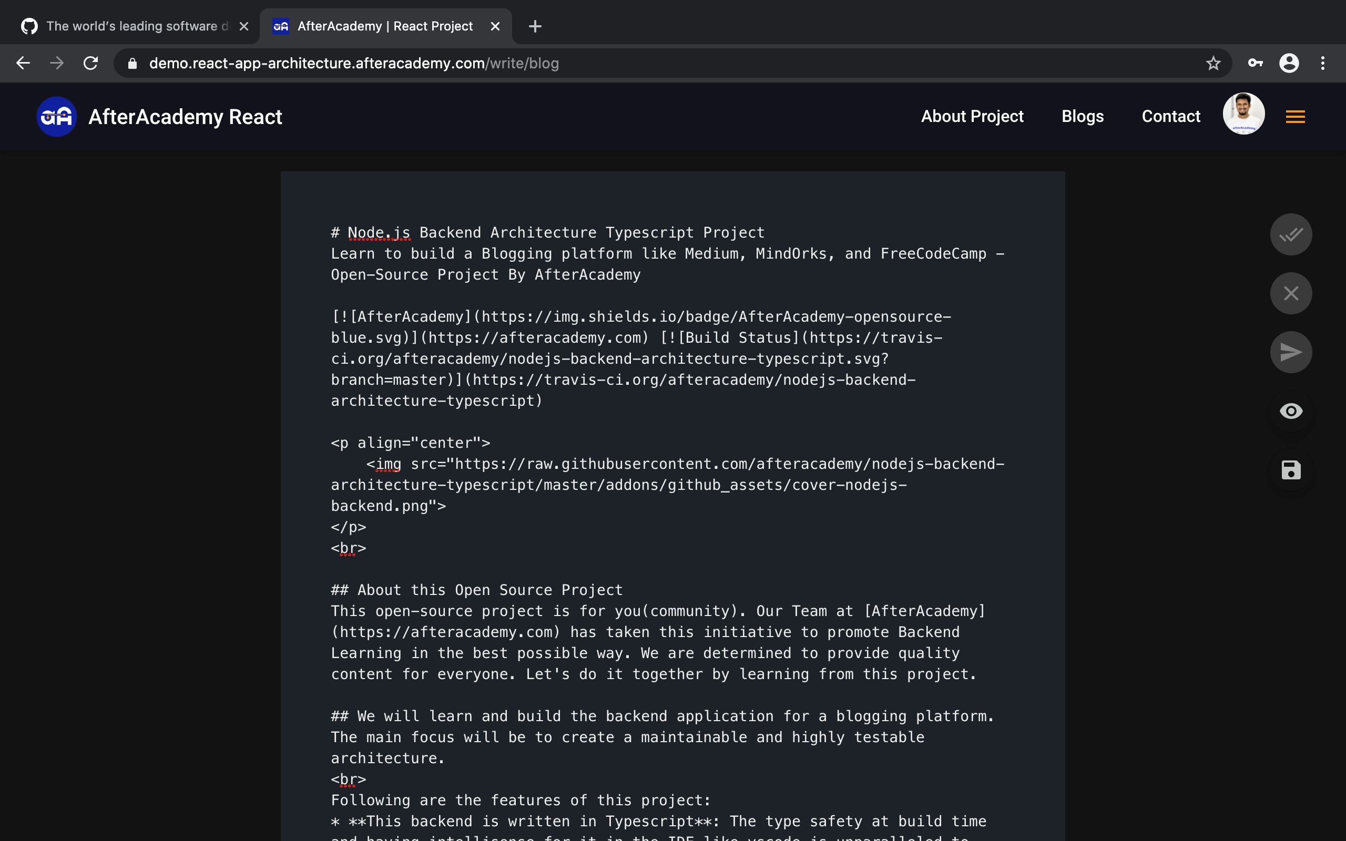This screenshot has height=841, width=1346.
Task: Go to the Blogs nav link
Action: click(x=1082, y=116)
